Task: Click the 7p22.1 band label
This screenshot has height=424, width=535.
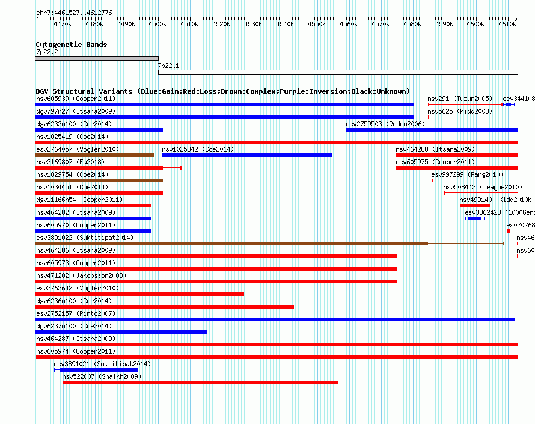Action: point(168,66)
